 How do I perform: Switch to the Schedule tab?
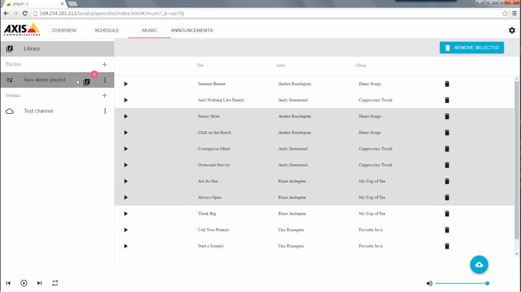click(107, 30)
